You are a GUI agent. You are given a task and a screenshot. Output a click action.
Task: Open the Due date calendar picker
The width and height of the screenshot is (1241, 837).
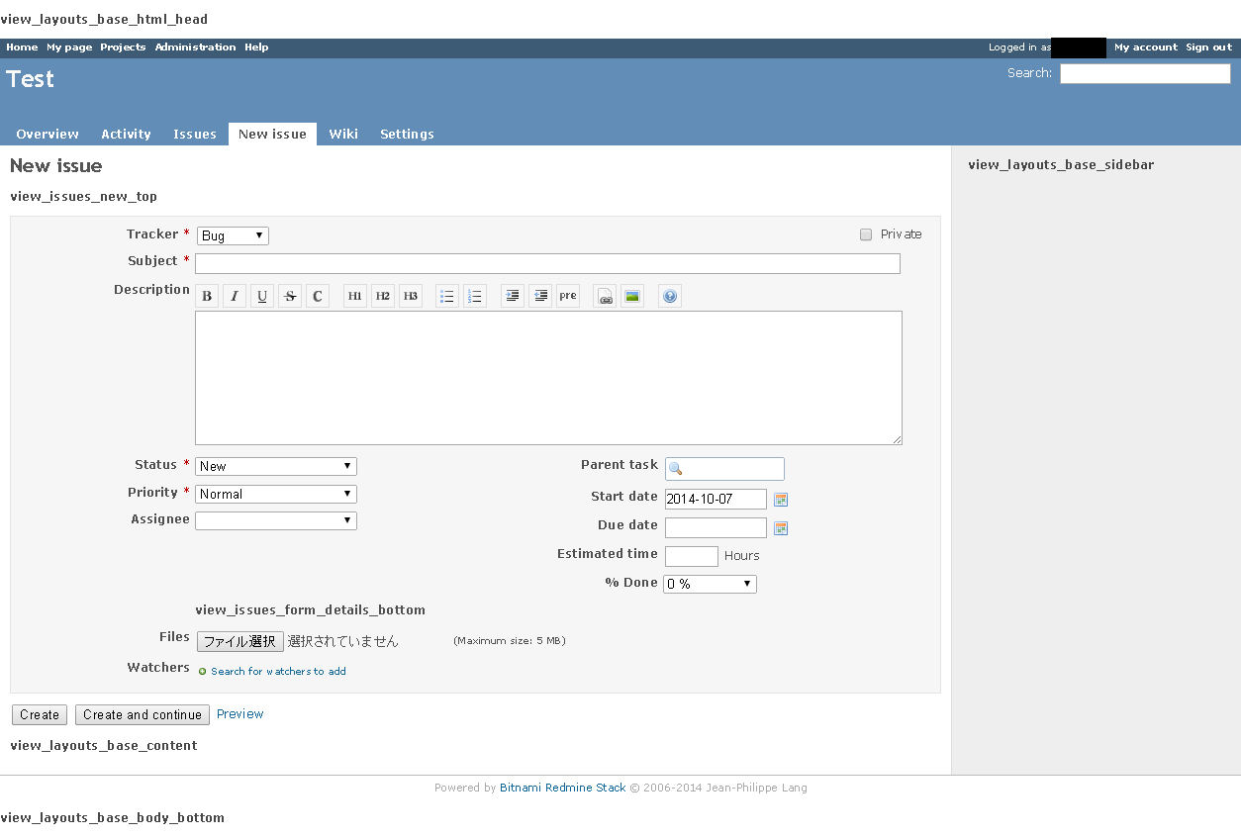(x=780, y=527)
